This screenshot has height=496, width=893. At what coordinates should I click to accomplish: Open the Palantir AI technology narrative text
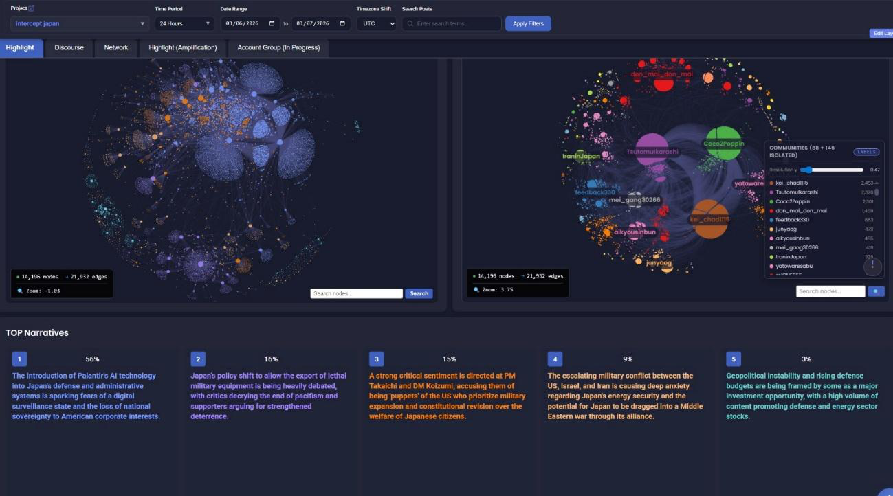coord(86,396)
